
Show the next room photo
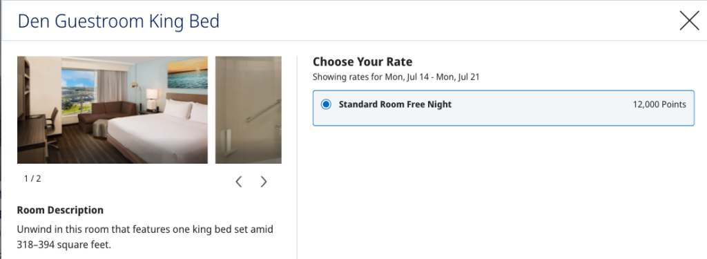tap(264, 182)
